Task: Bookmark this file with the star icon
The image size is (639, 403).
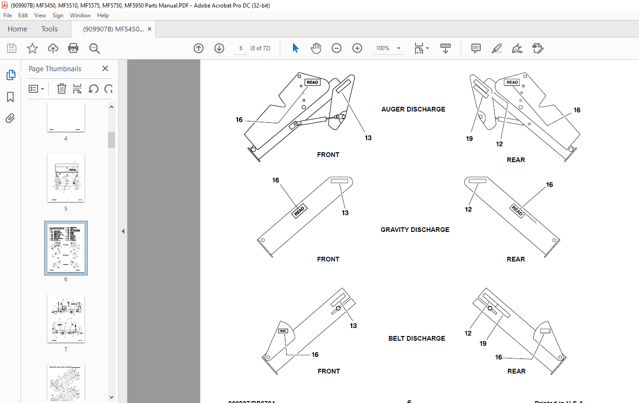Action: (x=32, y=48)
